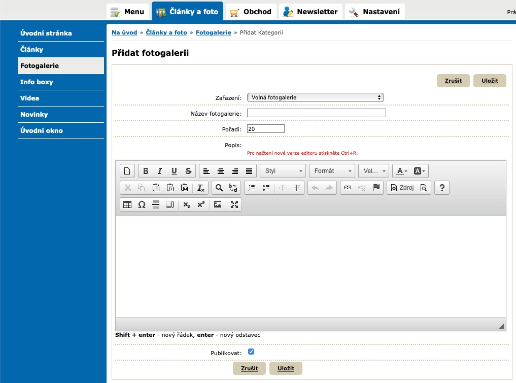
Task: Click inside the Popis editor area
Action: click(311, 266)
